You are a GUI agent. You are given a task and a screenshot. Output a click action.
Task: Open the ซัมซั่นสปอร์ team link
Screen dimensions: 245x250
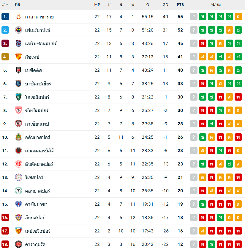click(x=37, y=110)
